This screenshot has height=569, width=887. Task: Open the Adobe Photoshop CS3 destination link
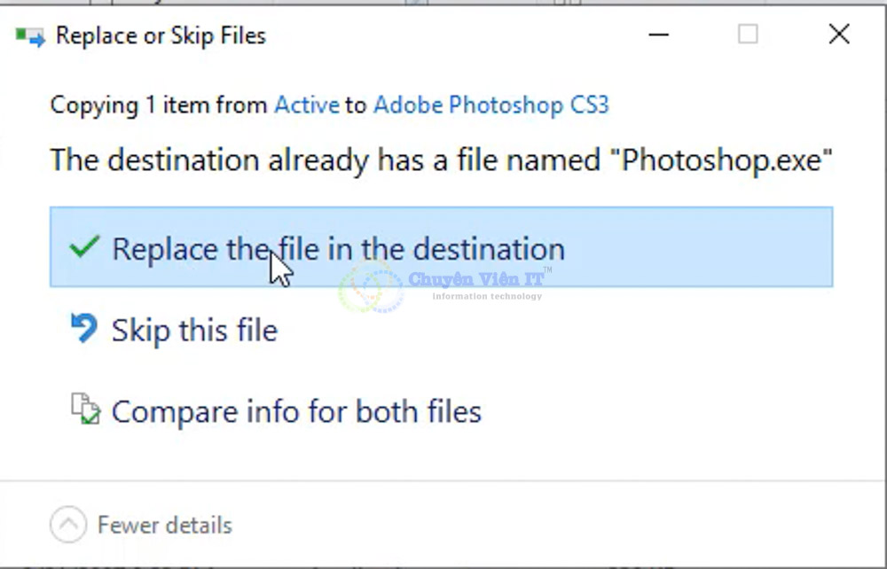click(491, 105)
